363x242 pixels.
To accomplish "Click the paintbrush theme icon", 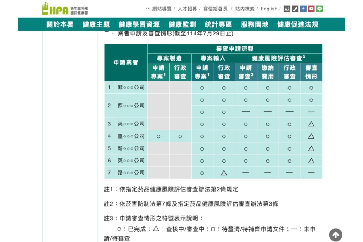I will pyautogui.click(x=295, y=9).
